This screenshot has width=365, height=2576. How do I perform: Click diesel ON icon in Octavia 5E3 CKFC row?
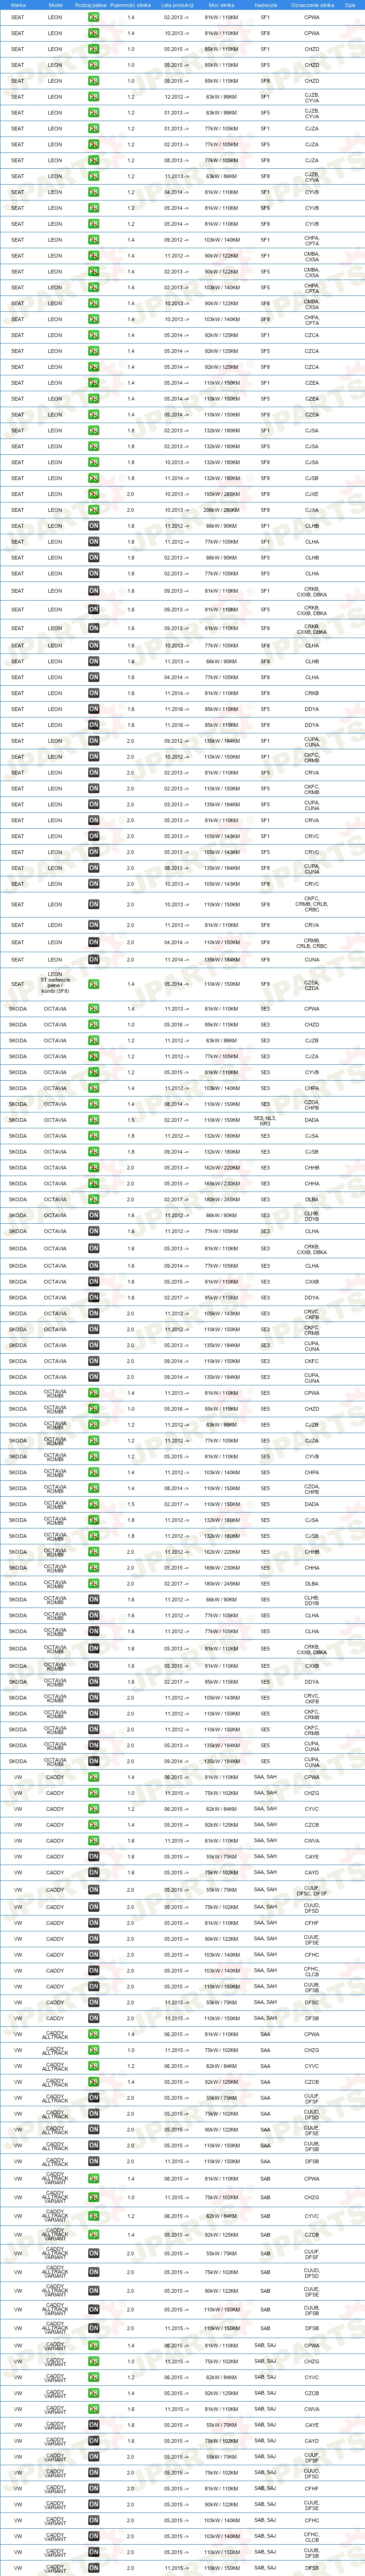(x=93, y=1361)
